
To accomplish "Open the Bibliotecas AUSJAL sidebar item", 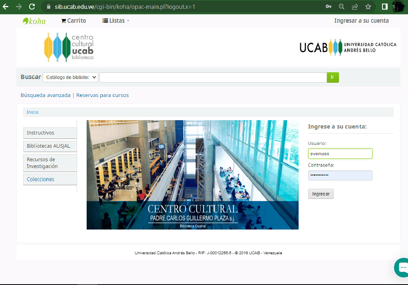I will [50, 146].
